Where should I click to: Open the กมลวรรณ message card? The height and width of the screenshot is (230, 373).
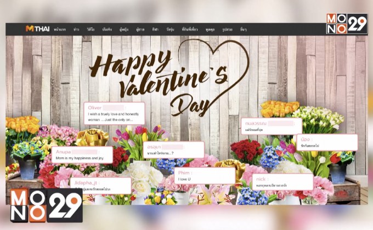point(272,126)
